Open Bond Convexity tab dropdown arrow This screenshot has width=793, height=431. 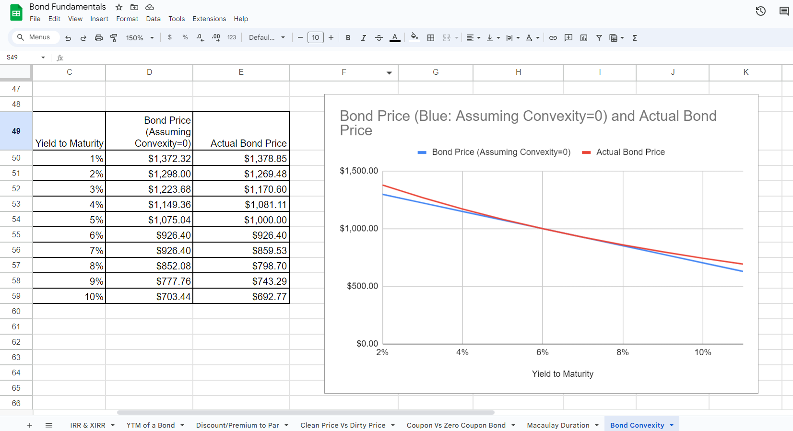672,425
